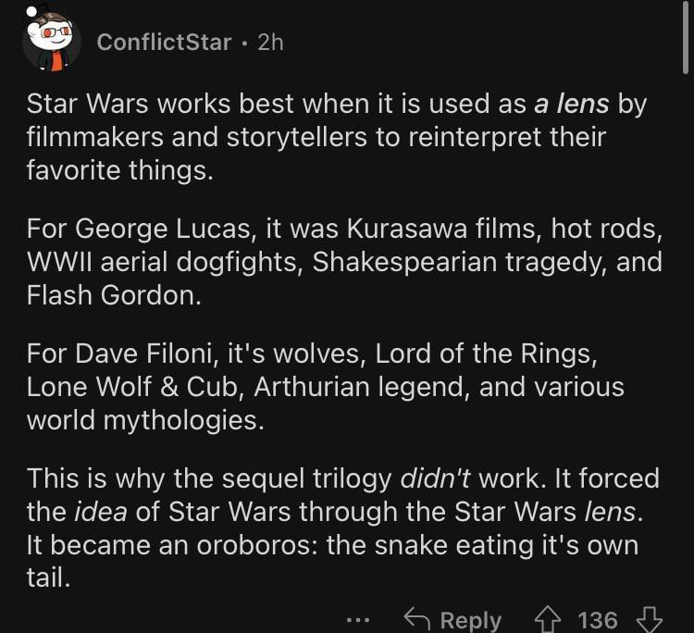Open the three-dot comment options menu

pyautogui.click(x=358, y=620)
